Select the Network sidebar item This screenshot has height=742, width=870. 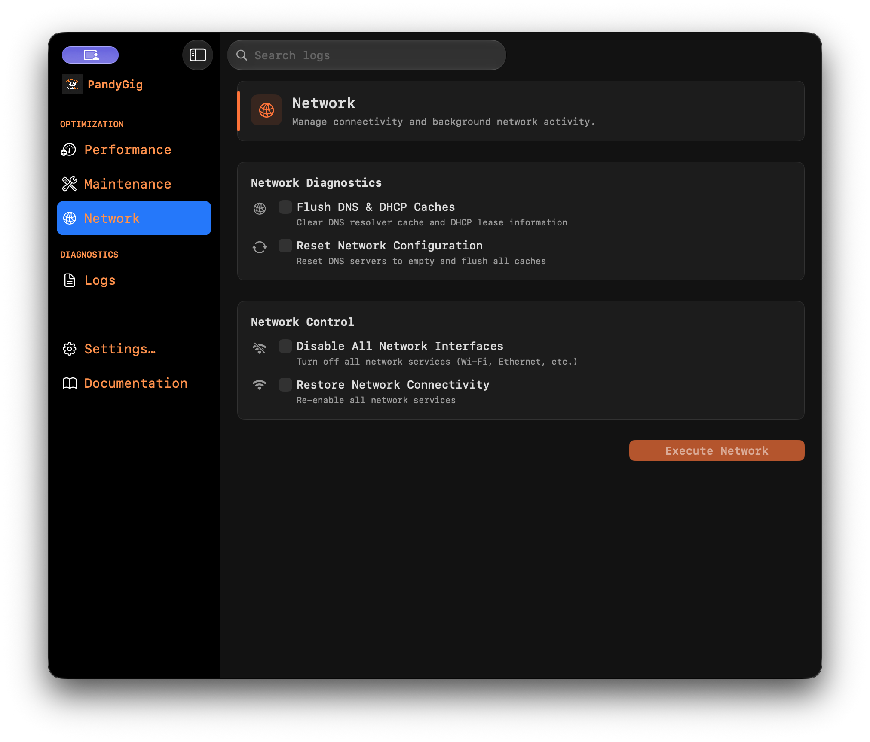coord(134,218)
